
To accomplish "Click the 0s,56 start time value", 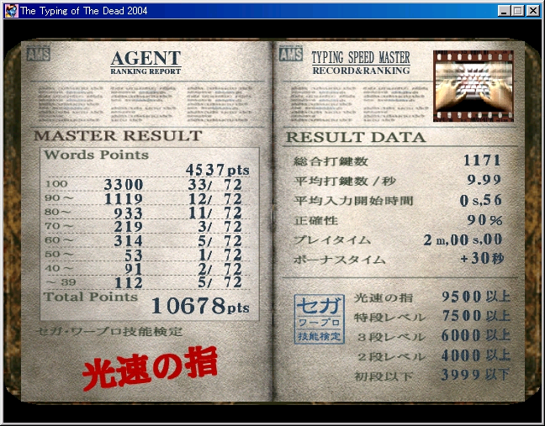I will click(481, 200).
